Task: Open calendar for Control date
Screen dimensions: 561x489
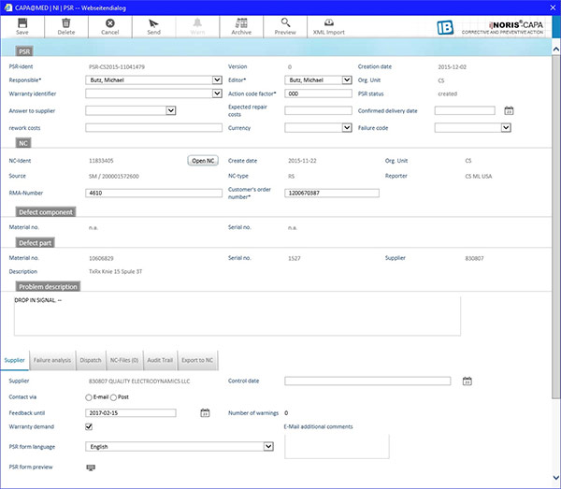Action: [x=467, y=381]
